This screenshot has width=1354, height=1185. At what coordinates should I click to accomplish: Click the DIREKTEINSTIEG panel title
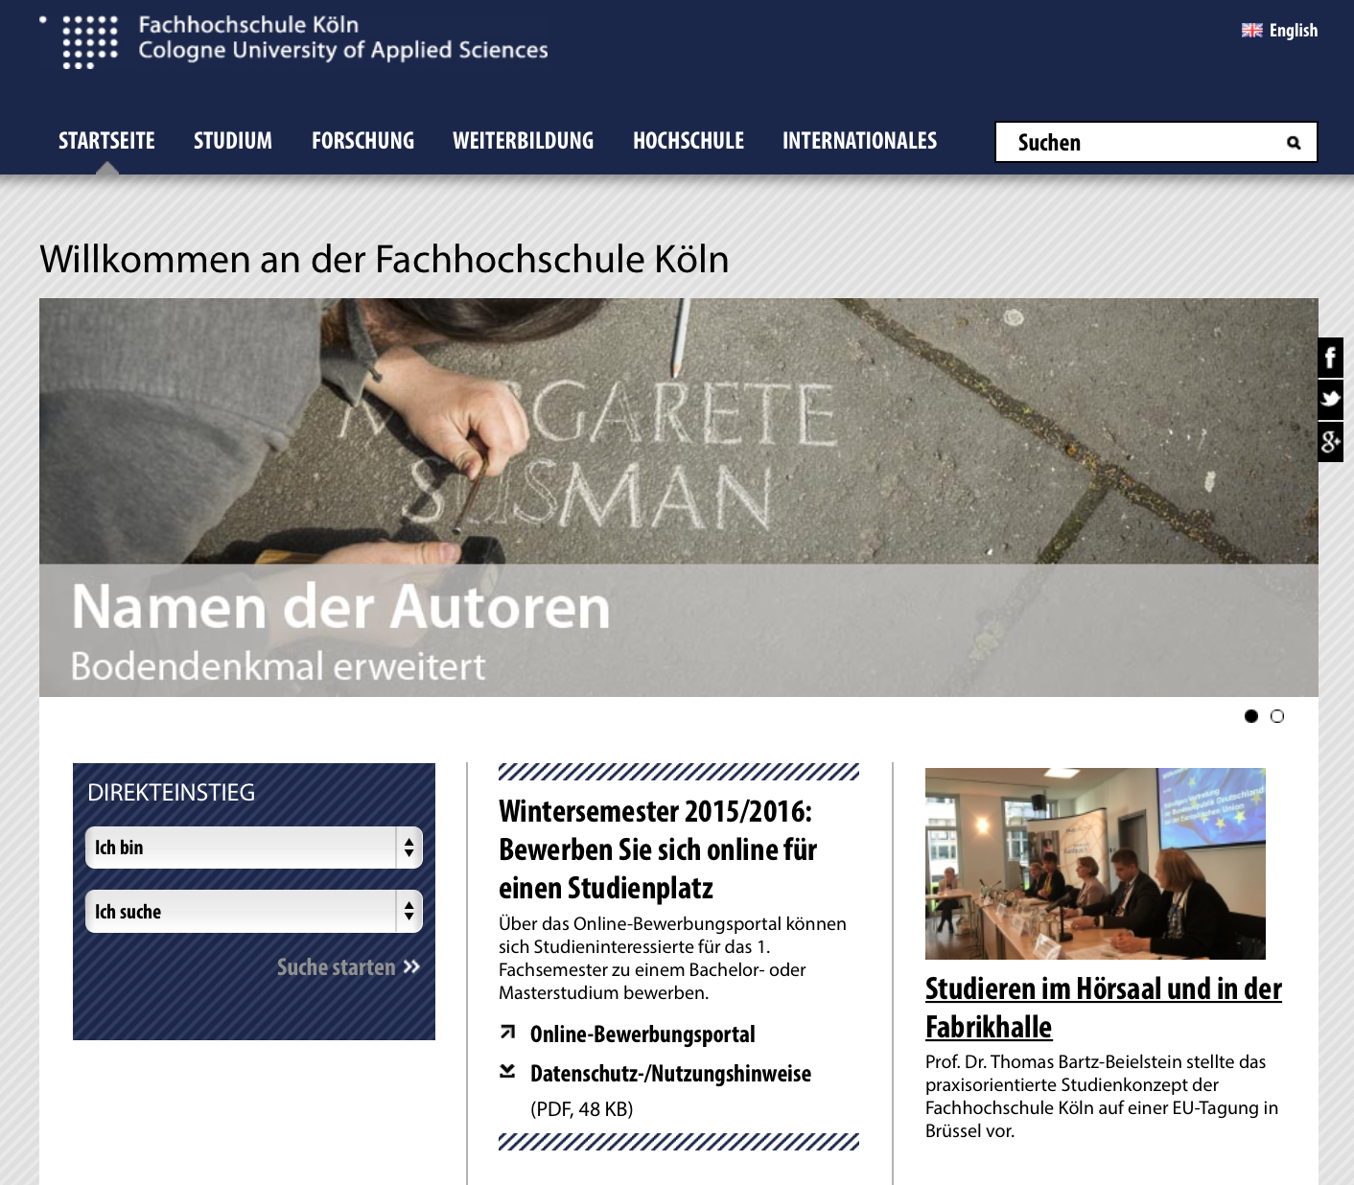tap(172, 793)
